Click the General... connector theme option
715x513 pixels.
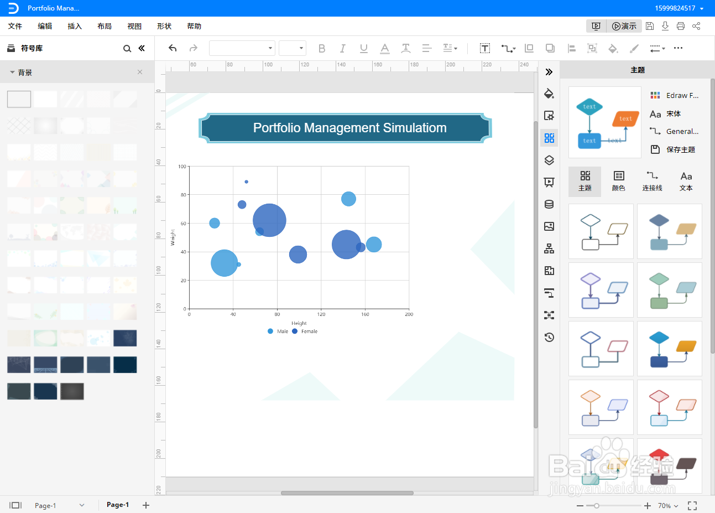674,131
